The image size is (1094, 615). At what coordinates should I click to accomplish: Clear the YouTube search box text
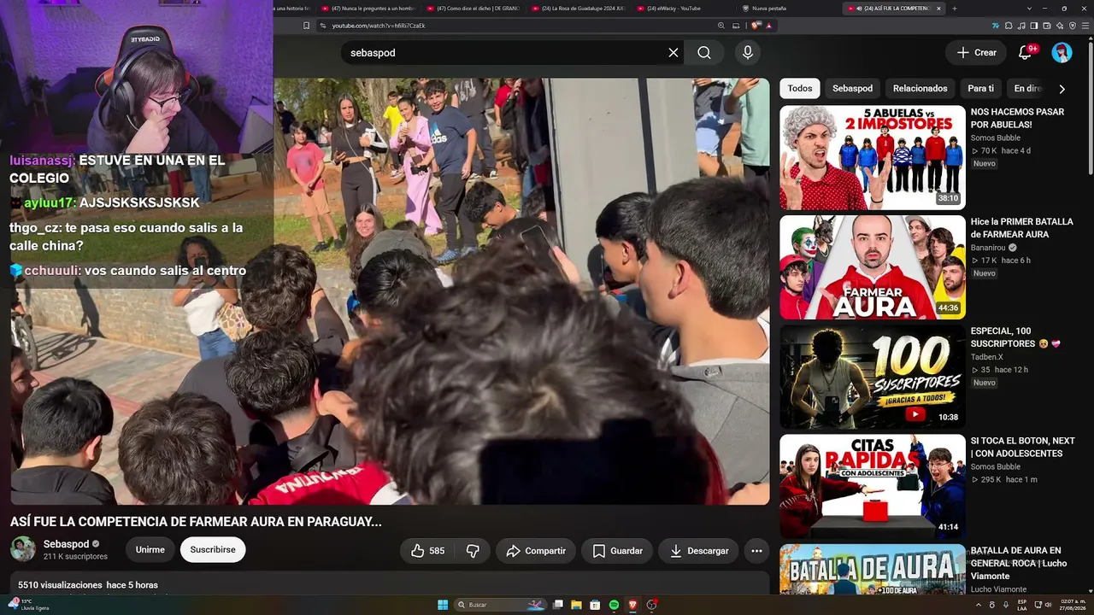click(x=673, y=53)
